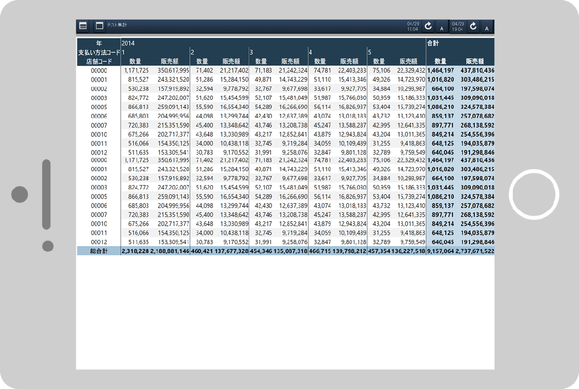
Task: Select the 総合計 grand total row label
Action: (x=99, y=251)
